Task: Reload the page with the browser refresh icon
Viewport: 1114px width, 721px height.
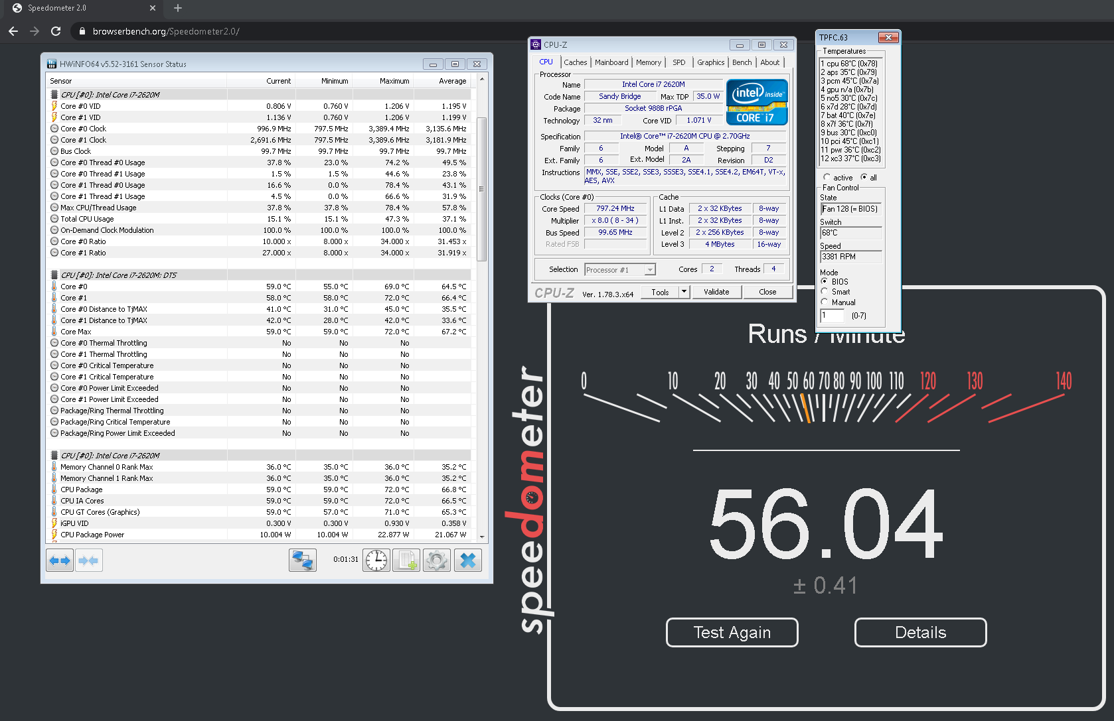Action: click(x=56, y=31)
